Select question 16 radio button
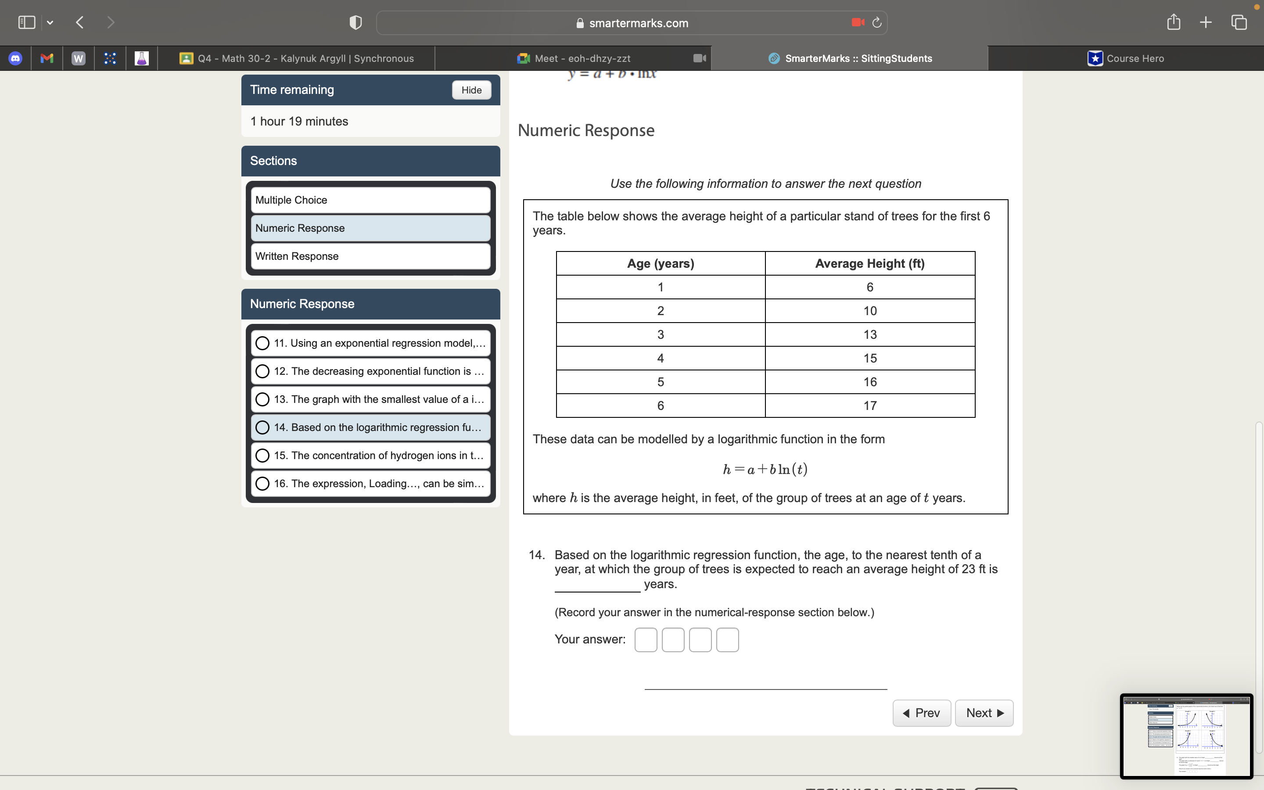The image size is (1264, 790). [263, 483]
